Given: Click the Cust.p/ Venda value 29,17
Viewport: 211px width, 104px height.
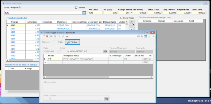Looking at the screenshot, I should [125, 13].
